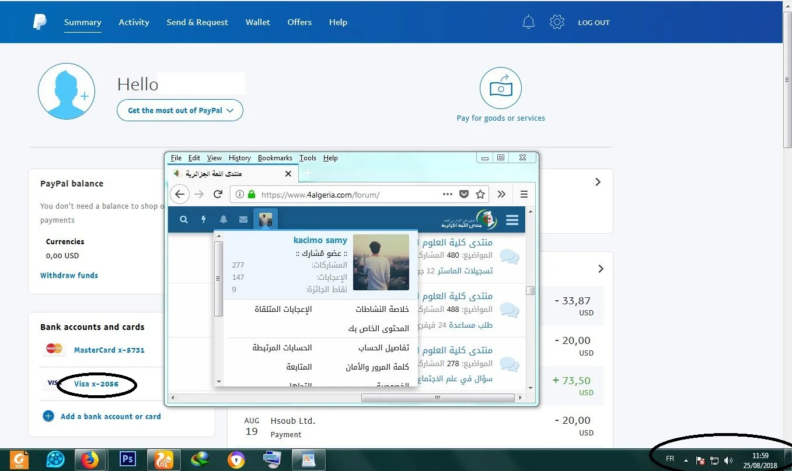
Task: Open كلمة المرور والأمان in the forum user menu
Action: coord(377,367)
